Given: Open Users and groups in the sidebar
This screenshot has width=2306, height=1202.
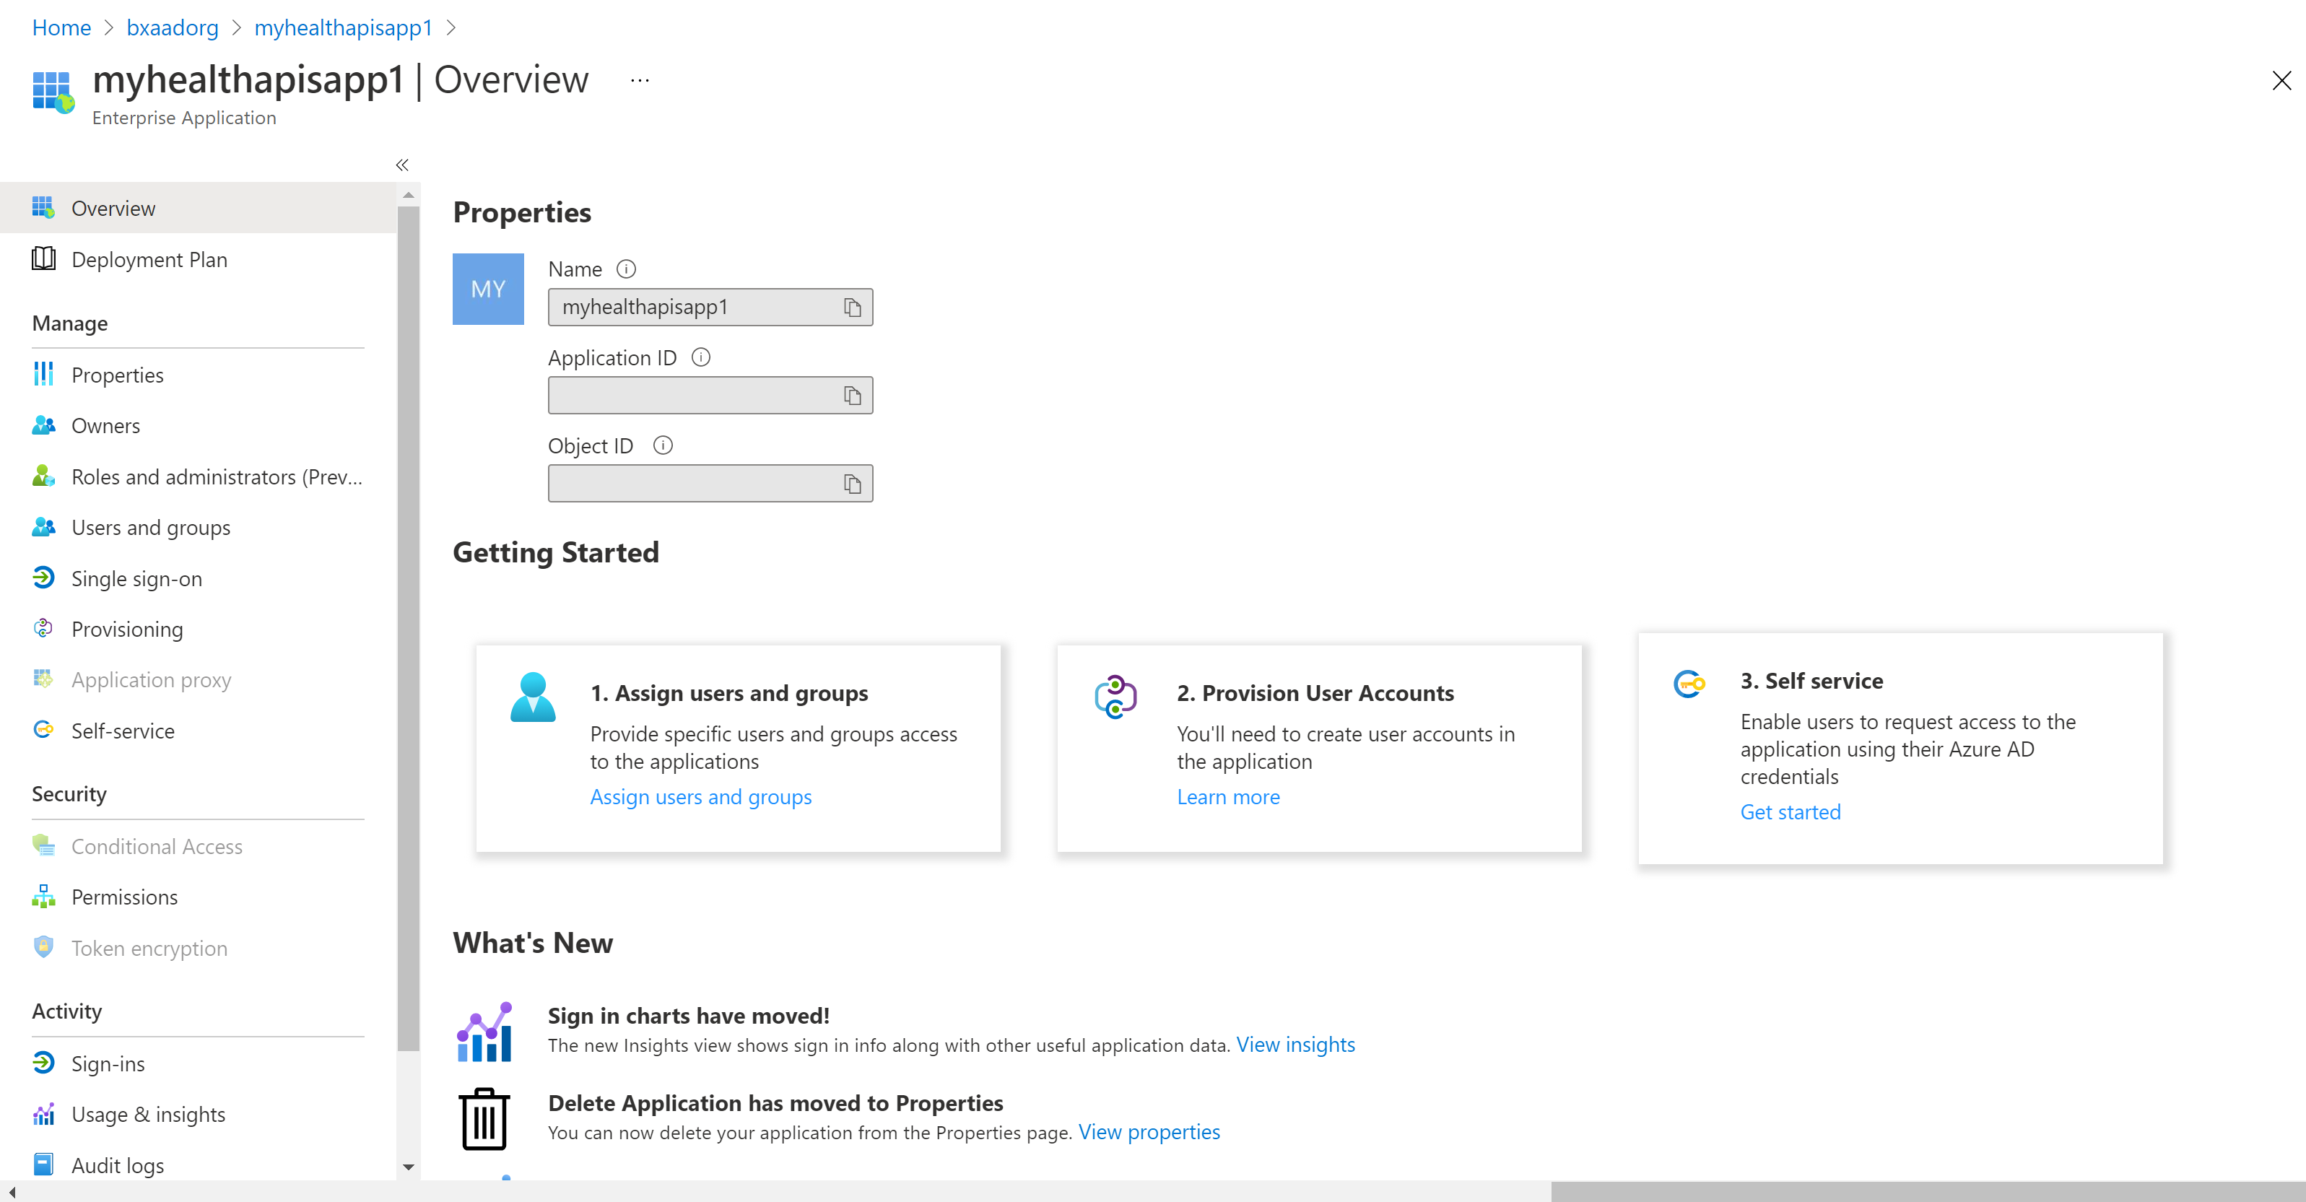Looking at the screenshot, I should [x=198, y=527].
